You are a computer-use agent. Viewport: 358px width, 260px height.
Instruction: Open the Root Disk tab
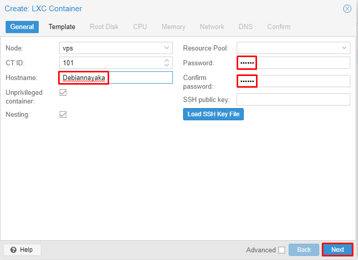tap(104, 27)
